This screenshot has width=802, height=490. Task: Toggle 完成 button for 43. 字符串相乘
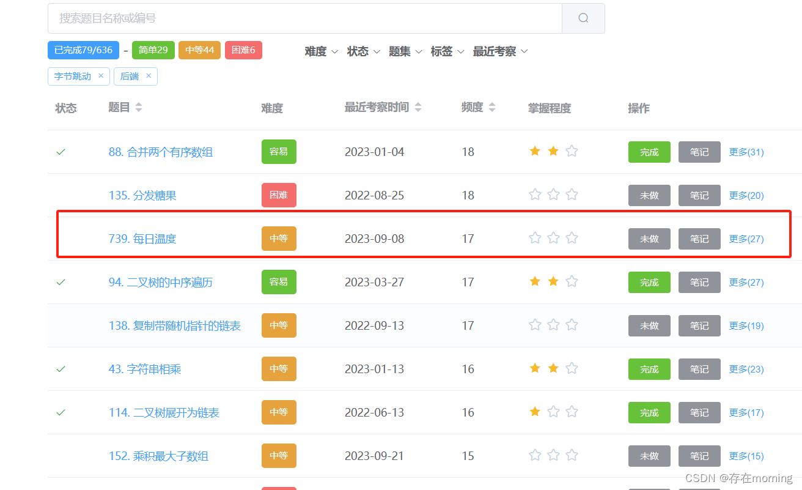[x=649, y=369]
